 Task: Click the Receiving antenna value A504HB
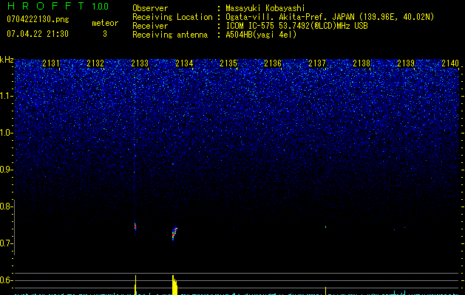point(239,35)
